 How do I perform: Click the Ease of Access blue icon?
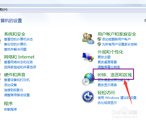[x=88, y=97]
